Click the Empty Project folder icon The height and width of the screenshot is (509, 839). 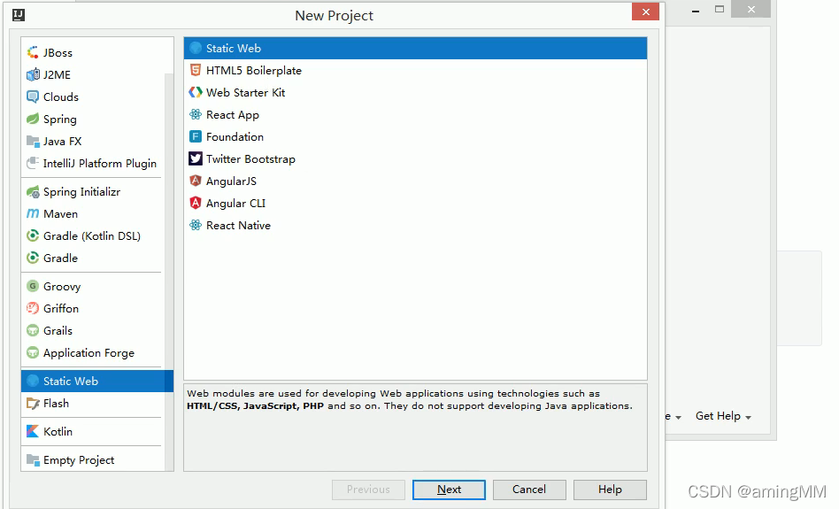[33, 459]
